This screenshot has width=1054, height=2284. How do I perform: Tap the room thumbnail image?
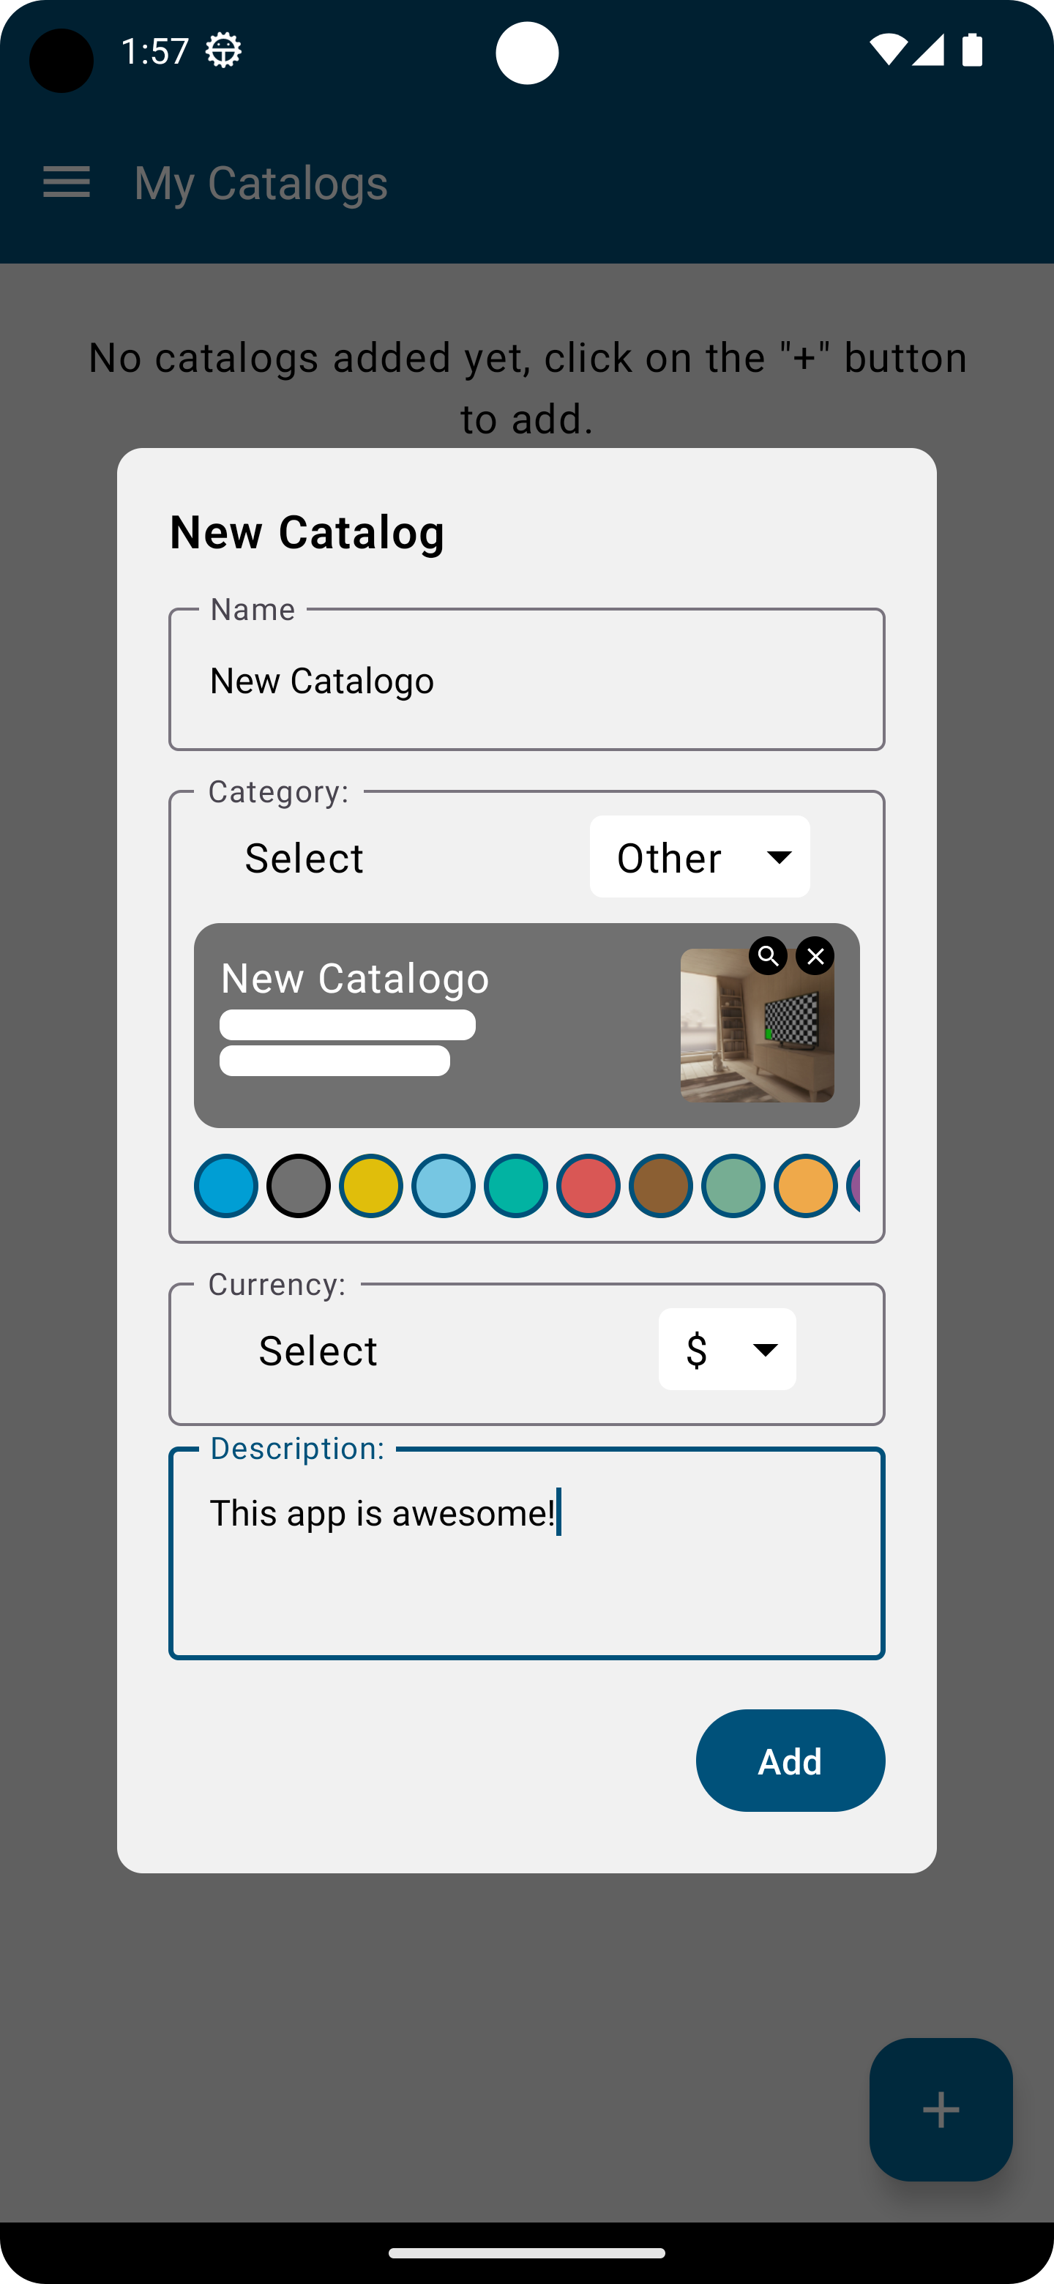pos(757,1026)
